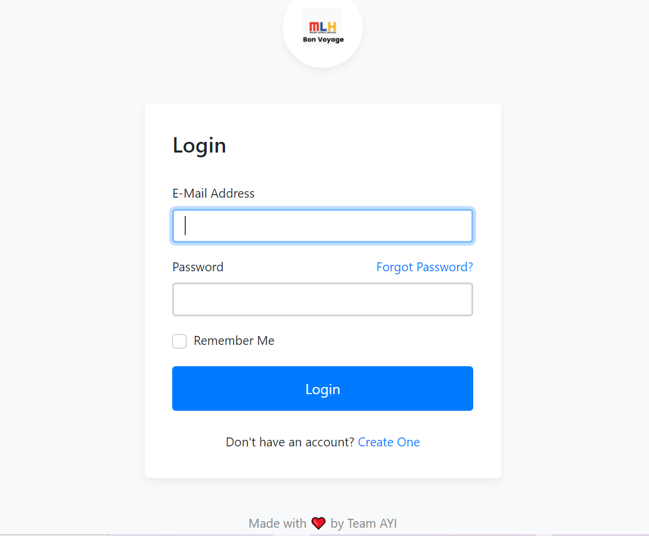Click the Bon Voyage text under logo
This screenshot has width=649, height=536.
pyautogui.click(x=323, y=40)
